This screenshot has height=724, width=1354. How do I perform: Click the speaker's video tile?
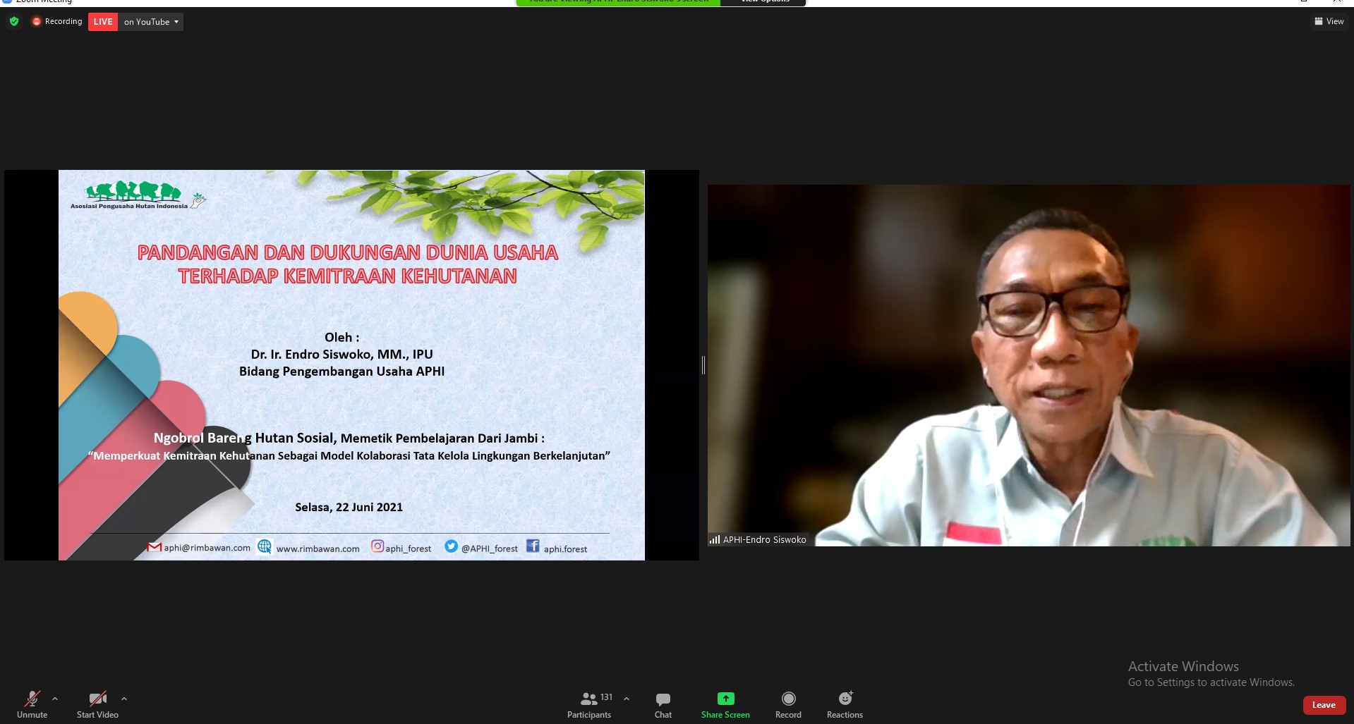click(1028, 365)
